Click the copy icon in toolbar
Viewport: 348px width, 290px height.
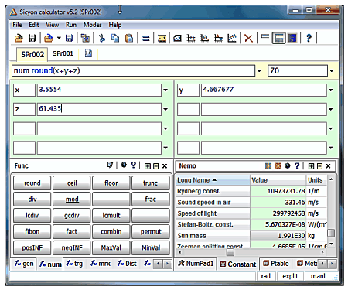(x=115, y=39)
